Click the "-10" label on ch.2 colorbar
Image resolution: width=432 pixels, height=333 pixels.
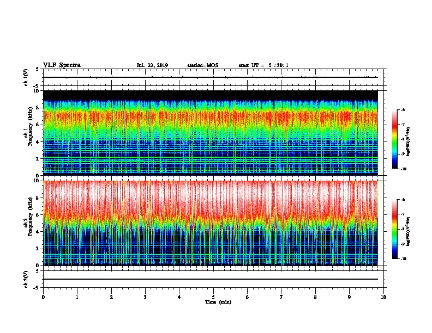click(x=403, y=259)
